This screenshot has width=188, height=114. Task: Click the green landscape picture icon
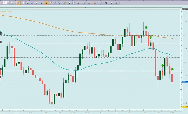point(69,3)
